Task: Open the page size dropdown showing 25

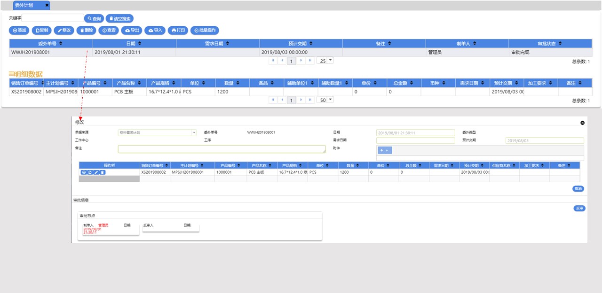Action: [325, 61]
